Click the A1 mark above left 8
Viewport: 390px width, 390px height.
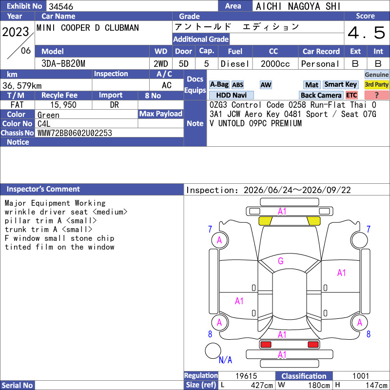(239, 301)
